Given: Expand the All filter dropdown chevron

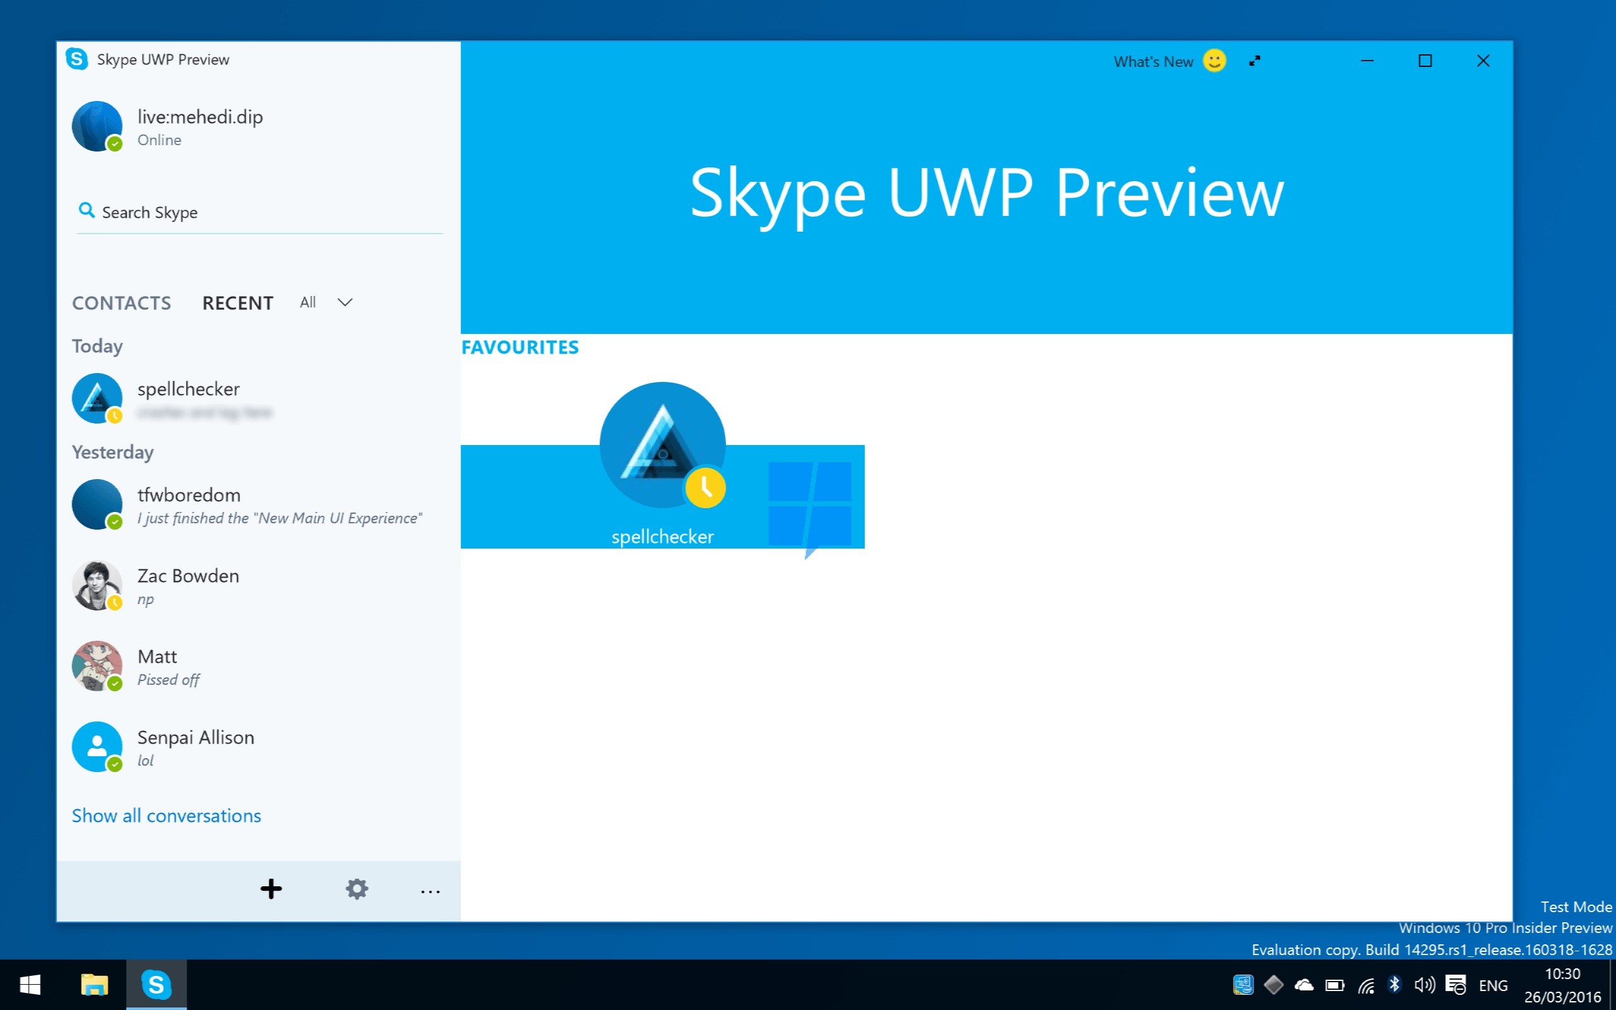Looking at the screenshot, I should [x=345, y=302].
